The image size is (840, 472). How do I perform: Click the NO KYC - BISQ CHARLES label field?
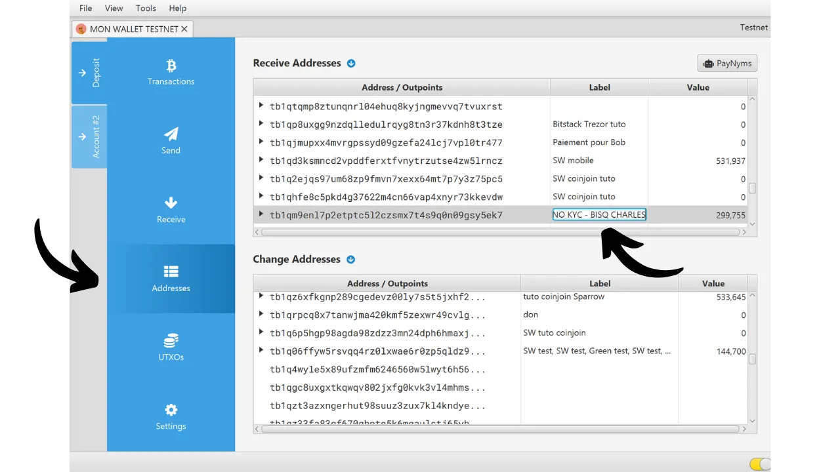[599, 215]
